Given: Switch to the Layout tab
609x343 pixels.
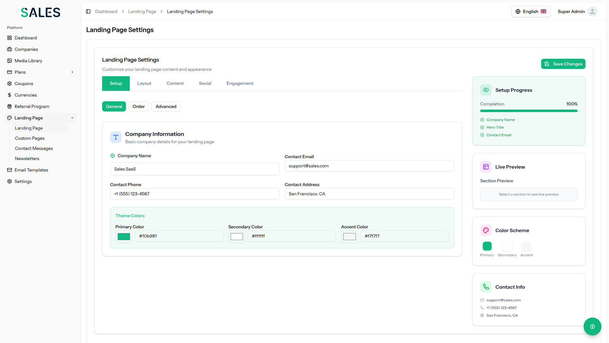Looking at the screenshot, I should (x=144, y=83).
